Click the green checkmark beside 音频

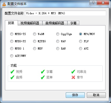[x=12, y=77]
